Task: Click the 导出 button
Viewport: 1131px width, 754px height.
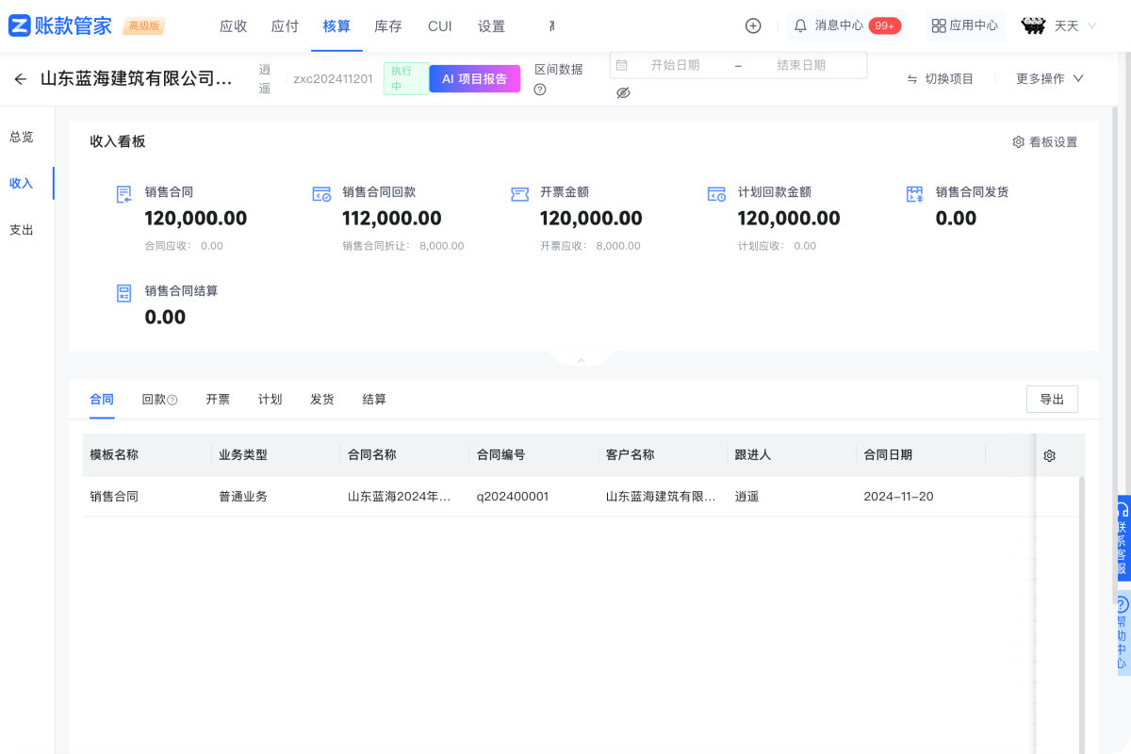Action: coord(1052,400)
